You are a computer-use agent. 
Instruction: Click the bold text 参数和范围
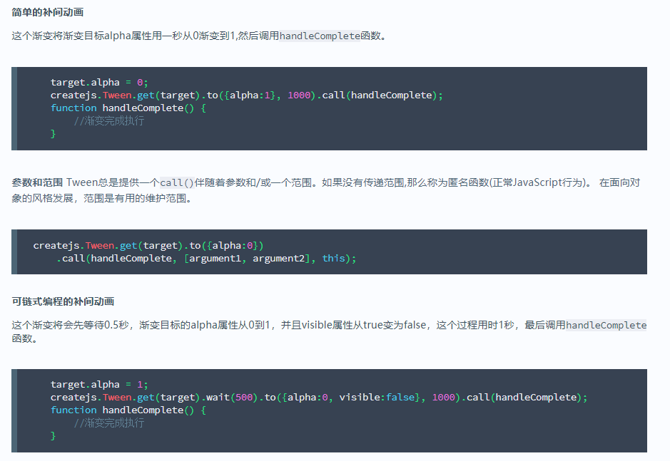coord(37,182)
